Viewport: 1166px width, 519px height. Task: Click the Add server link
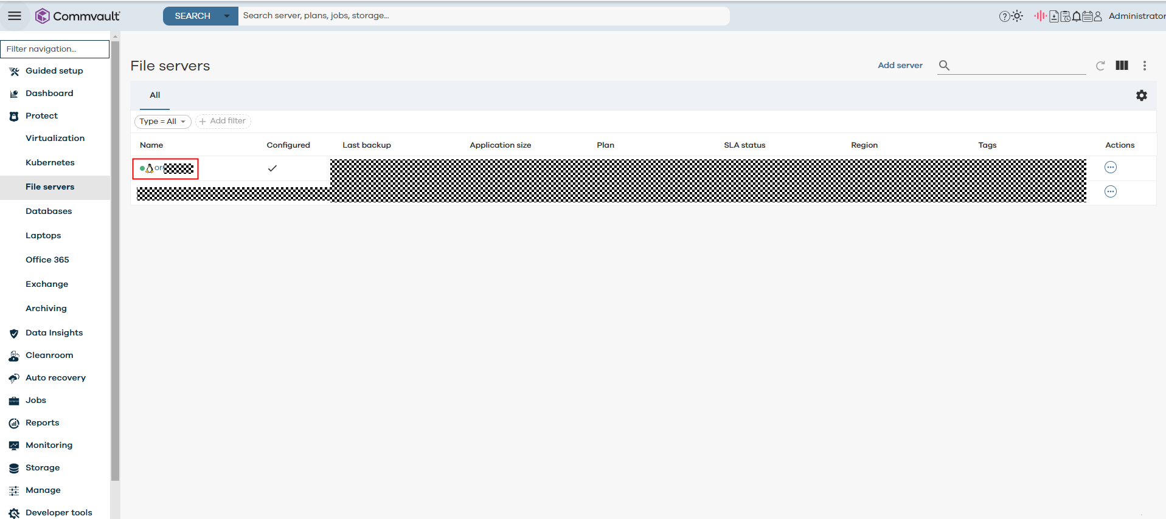[900, 66]
